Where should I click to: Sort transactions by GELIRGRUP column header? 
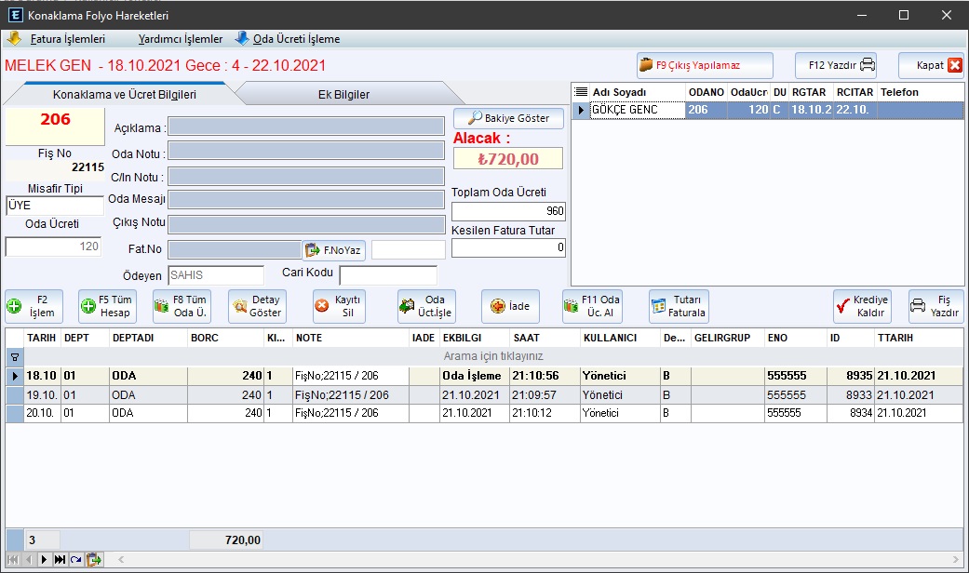pos(727,338)
